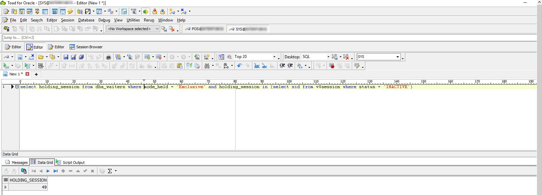Click the Execute as script icon
The image size is (542, 195).
tap(28, 66)
